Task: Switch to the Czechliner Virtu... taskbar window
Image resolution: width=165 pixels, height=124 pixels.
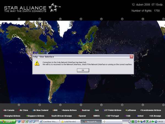Action: pos(49,122)
